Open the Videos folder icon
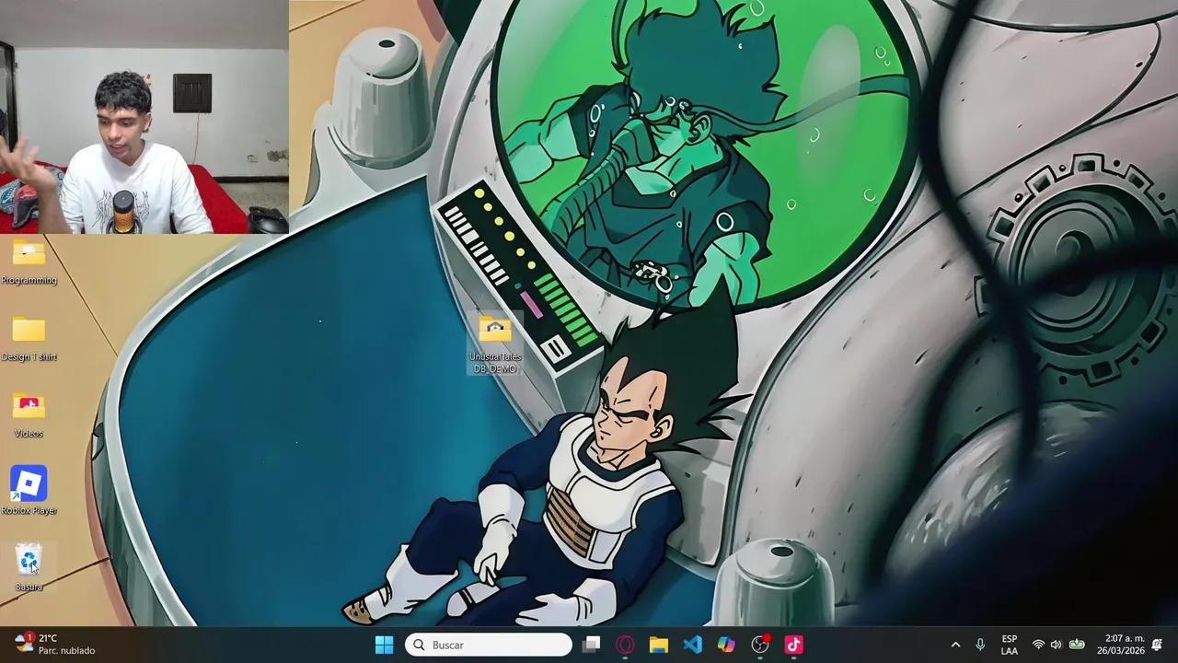Image resolution: width=1178 pixels, height=663 pixels. [x=29, y=414]
